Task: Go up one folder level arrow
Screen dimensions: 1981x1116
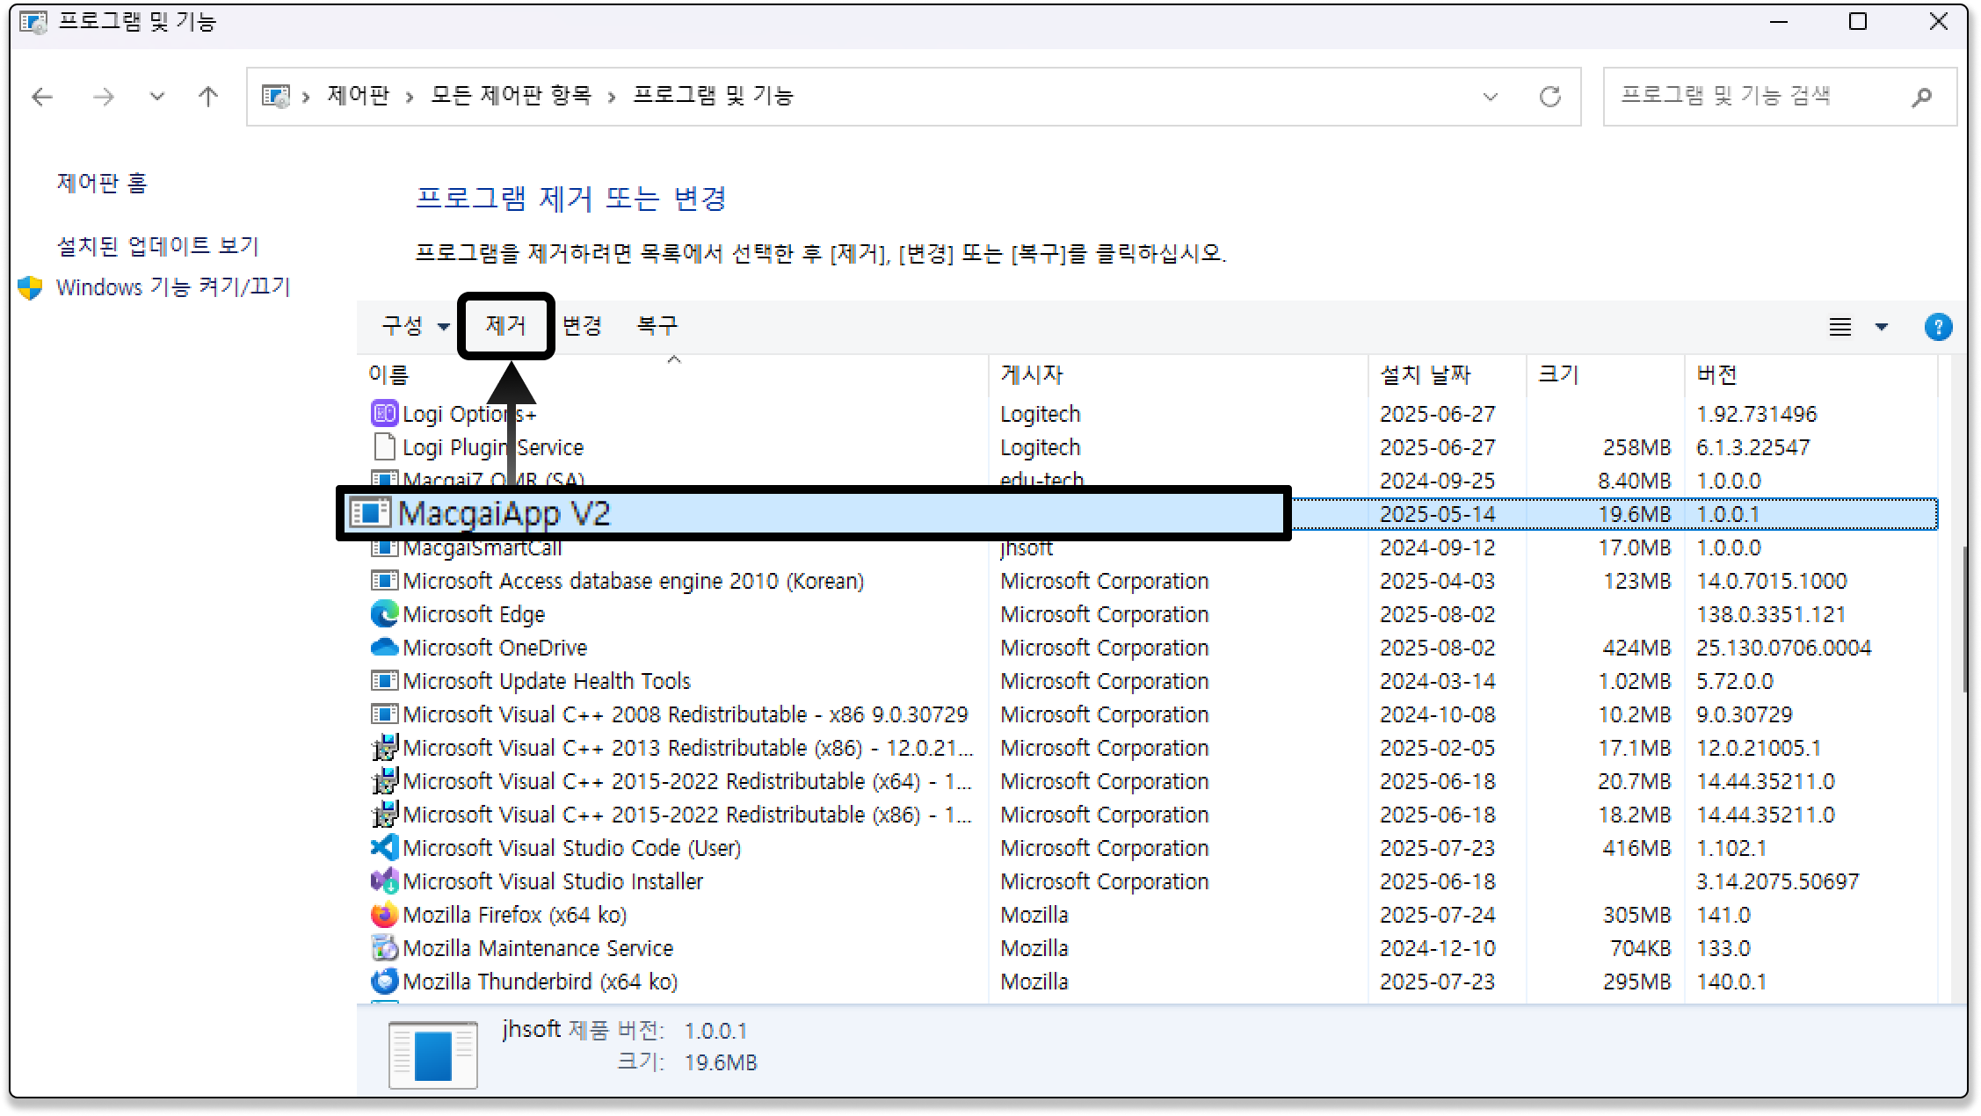Action: tap(207, 97)
